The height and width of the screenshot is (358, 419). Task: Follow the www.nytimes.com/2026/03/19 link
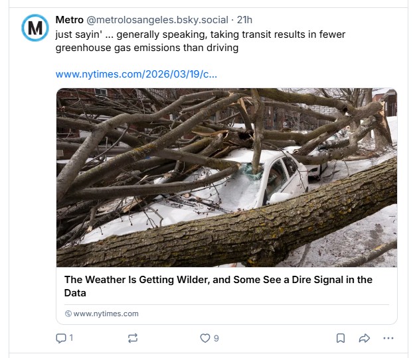(x=136, y=74)
